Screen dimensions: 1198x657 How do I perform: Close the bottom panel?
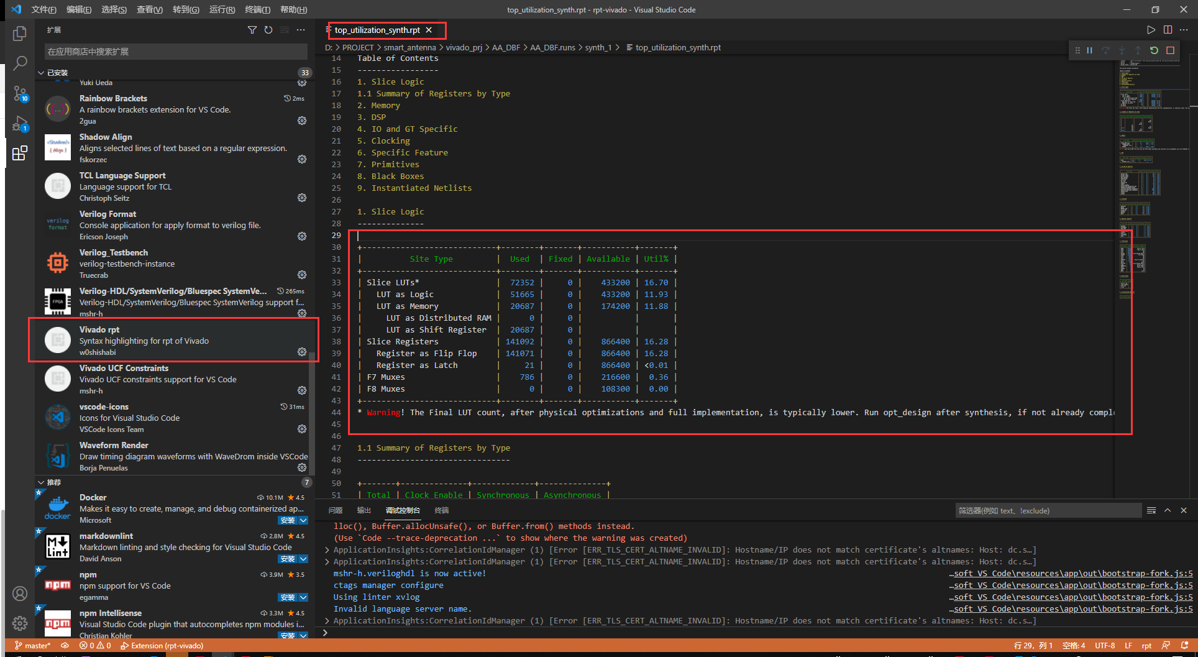coord(1184,510)
